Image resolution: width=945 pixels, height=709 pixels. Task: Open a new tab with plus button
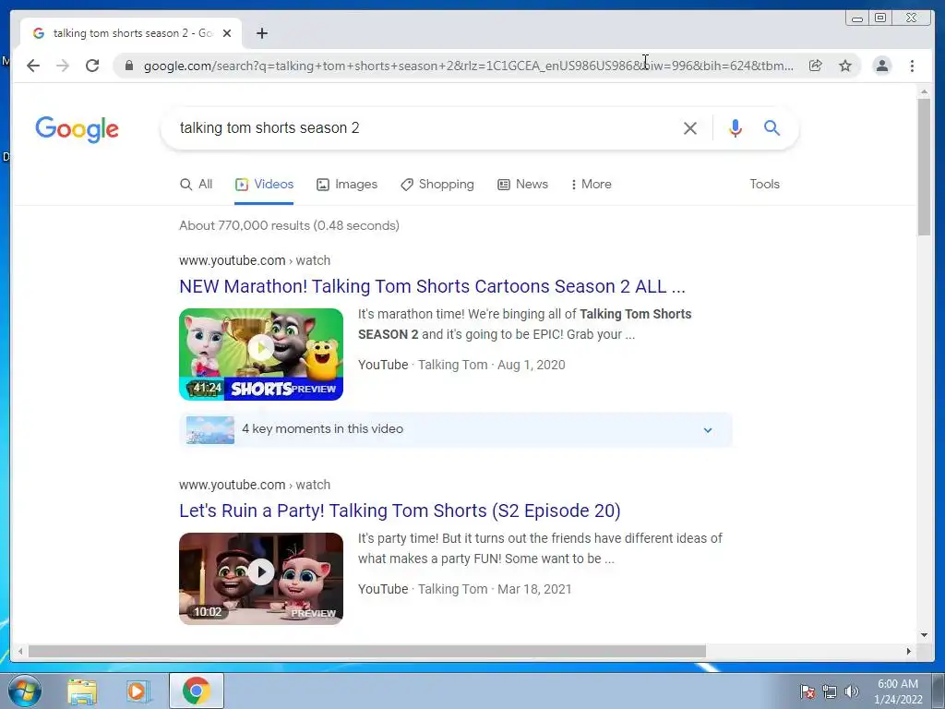click(x=261, y=33)
